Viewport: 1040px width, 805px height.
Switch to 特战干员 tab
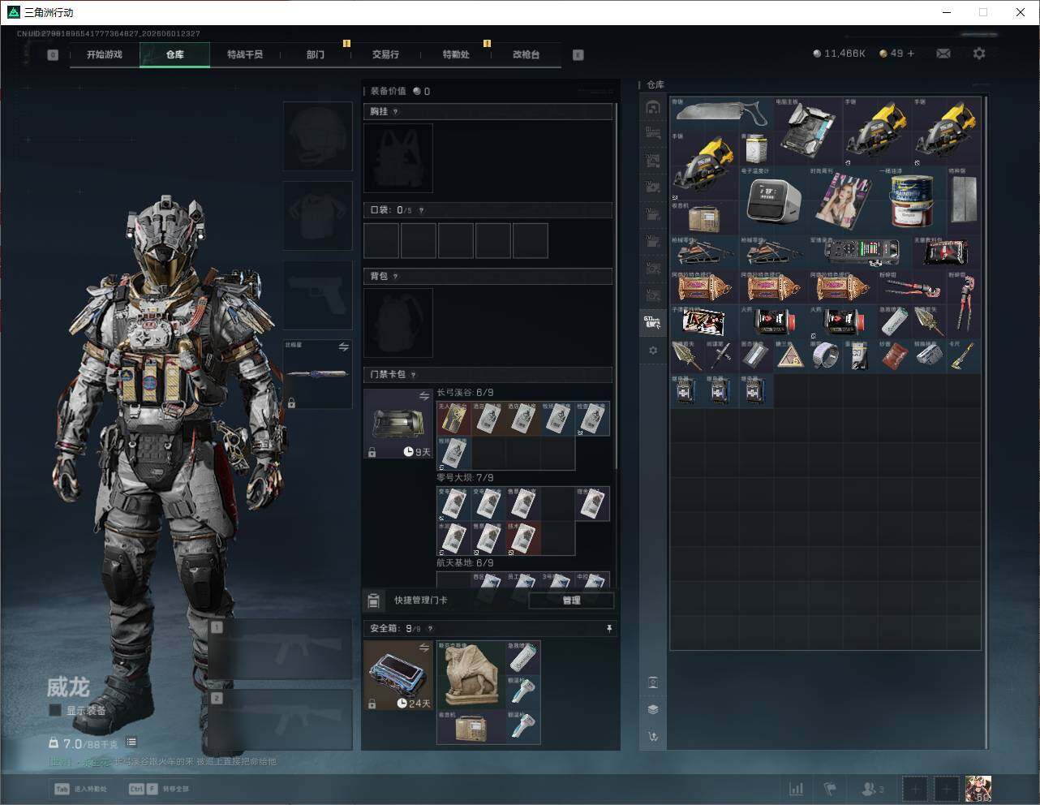pyautogui.click(x=244, y=54)
